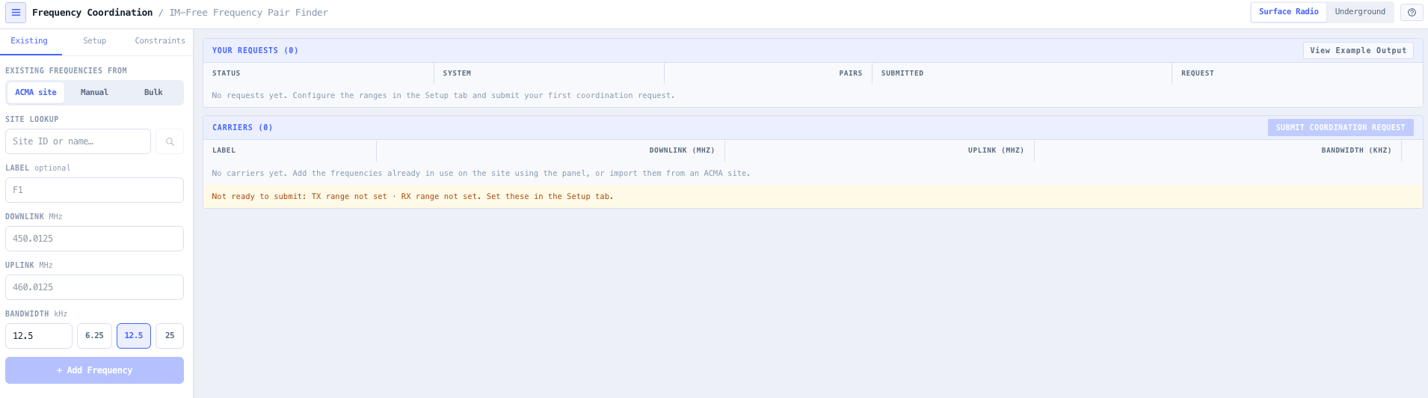Choose 25 kHz bandwidth preset

coord(170,336)
